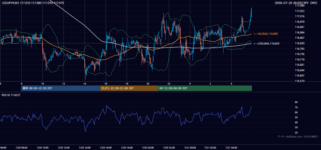Click the RSI 40 level label
This screenshot has height=150, width=321.
296,122
